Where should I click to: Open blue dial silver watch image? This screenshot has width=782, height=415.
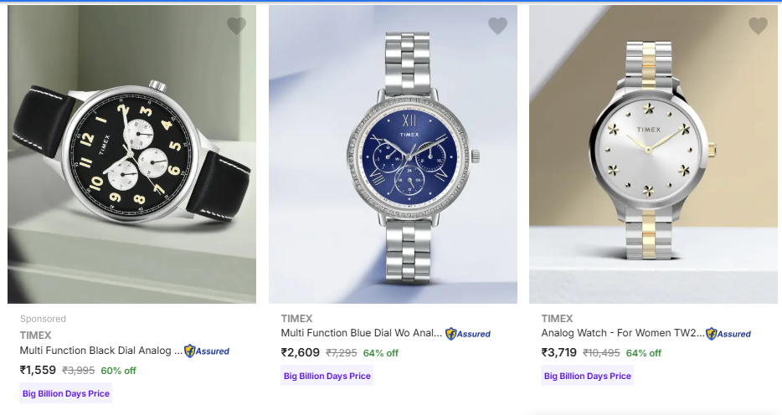(x=393, y=154)
